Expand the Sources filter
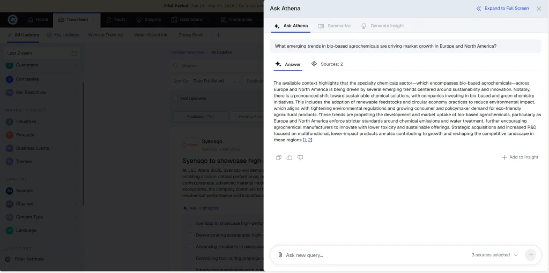The image size is (549, 273). 41,191
